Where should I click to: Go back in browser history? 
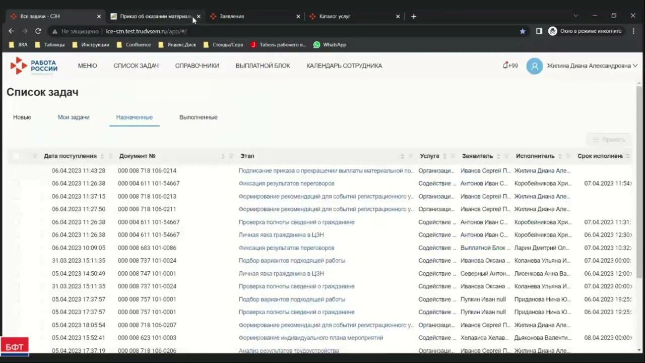pos(11,31)
